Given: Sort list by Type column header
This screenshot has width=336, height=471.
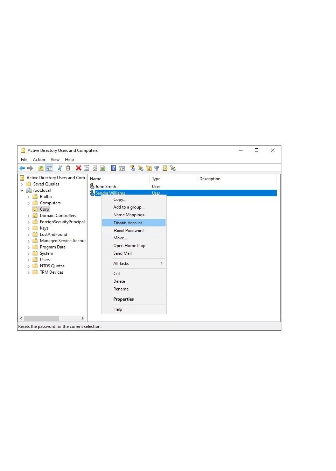Looking at the screenshot, I should click(x=174, y=179).
